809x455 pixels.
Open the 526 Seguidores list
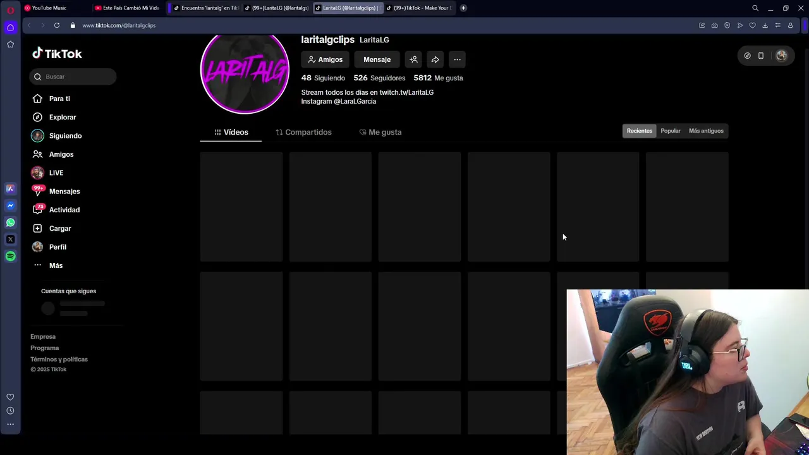(379, 78)
